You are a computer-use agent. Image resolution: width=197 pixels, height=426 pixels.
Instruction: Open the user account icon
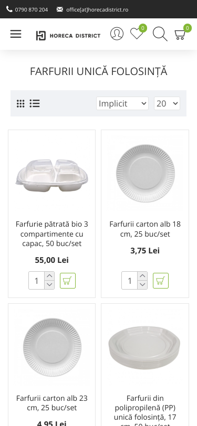tap(117, 34)
